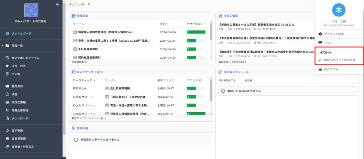Sort by アクセス/月 in 規程管理 table
The height and width of the screenshot is (159, 364).
point(196,24)
